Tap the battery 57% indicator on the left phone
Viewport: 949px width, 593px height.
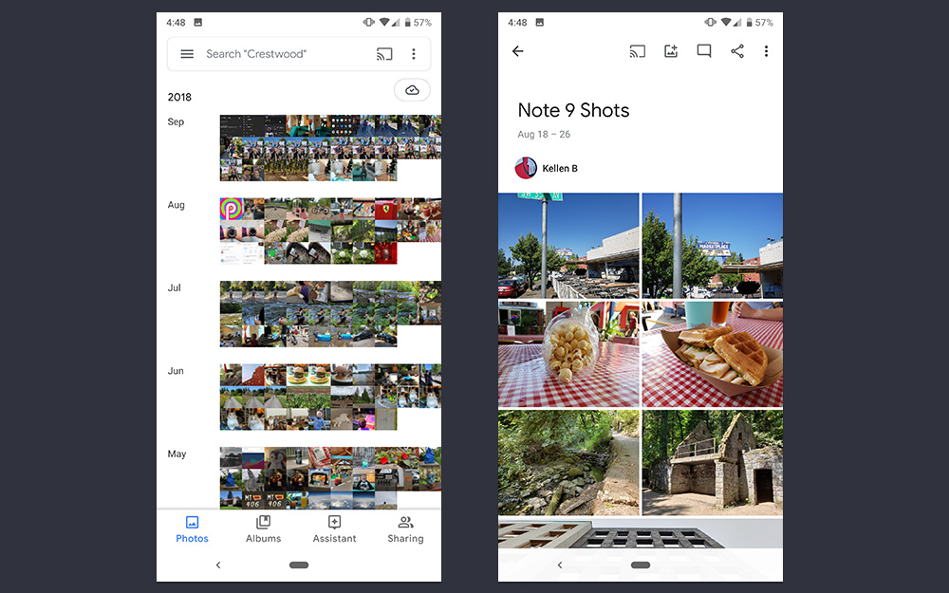pos(418,23)
